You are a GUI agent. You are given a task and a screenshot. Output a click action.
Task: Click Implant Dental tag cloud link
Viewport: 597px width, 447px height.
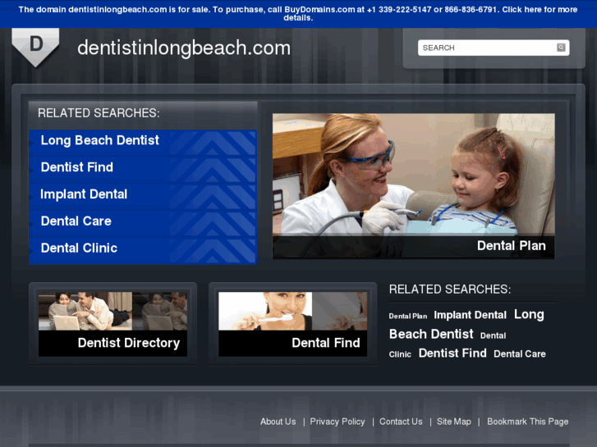[471, 315]
